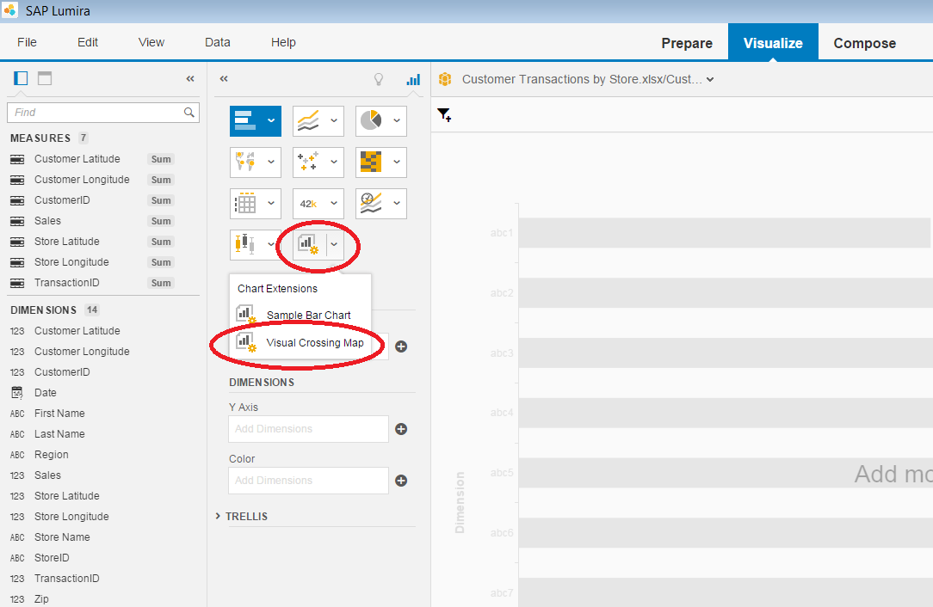
Task: Select the box plot chart icon
Action: 245,244
